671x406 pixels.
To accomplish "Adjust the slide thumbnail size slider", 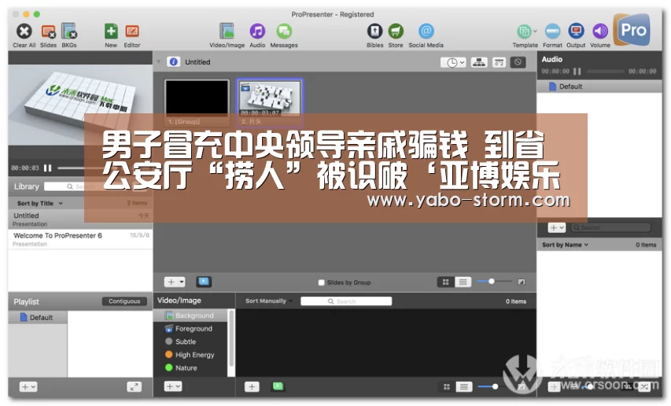I will click(x=494, y=282).
